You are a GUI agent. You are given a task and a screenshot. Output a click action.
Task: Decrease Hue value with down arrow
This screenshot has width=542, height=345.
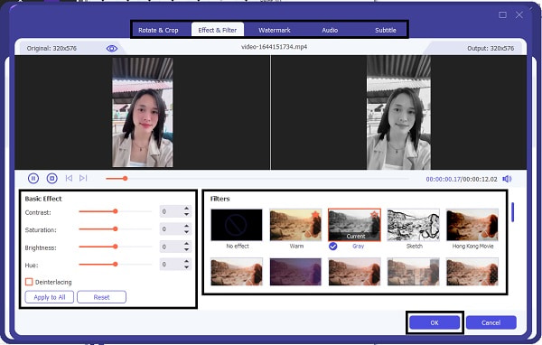tap(187, 267)
